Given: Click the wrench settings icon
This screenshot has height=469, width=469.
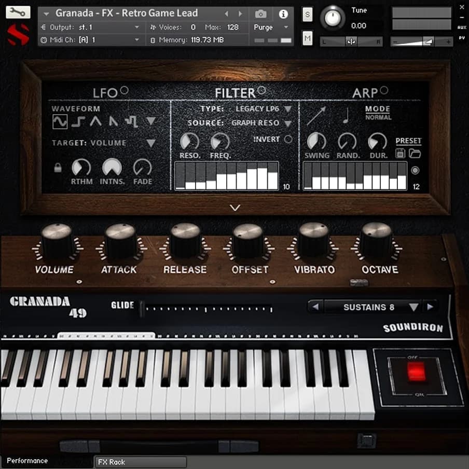Looking at the screenshot, I should pos(18,12).
